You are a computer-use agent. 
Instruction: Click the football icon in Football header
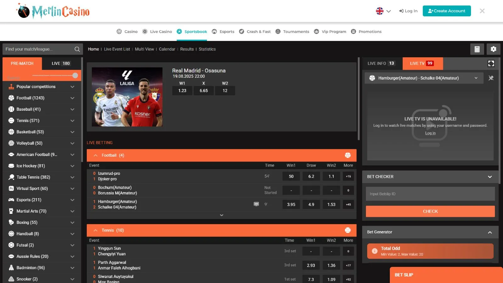(348, 155)
